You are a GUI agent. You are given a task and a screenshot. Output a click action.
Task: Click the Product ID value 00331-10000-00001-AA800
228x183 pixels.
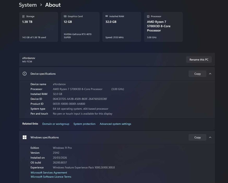click(x=69, y=104)
